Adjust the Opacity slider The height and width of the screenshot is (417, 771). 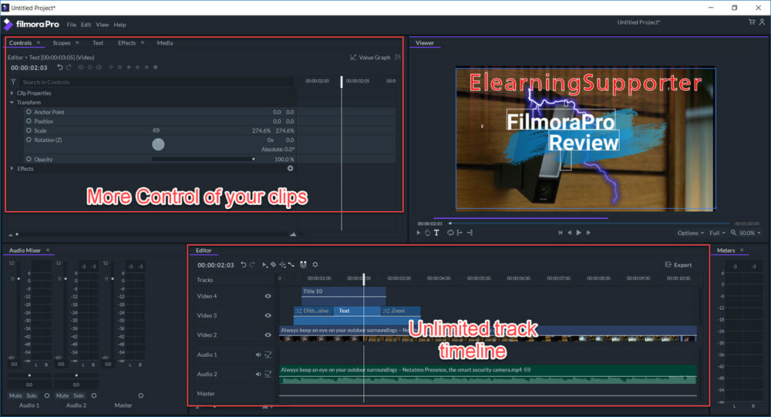tap(203, 159)
